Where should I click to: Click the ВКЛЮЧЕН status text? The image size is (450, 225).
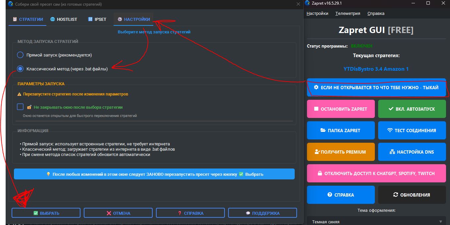pos(362,46)
